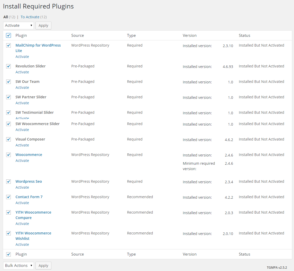The width and height of the screenshot is (294, 271).
Task: Show the All (12) plugins filter
Action: 9,17
